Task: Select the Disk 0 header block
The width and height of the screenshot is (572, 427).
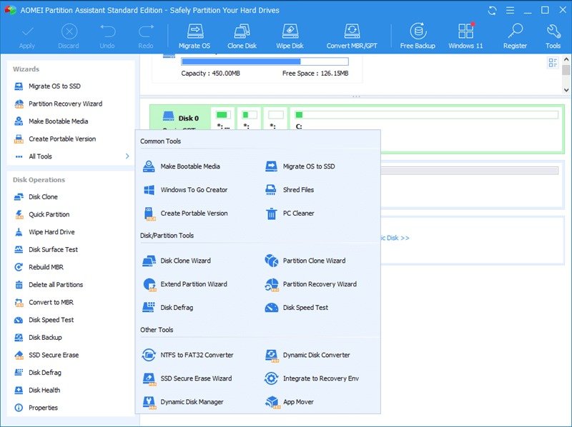Action: pyautogui.click(x=181, y=118)
